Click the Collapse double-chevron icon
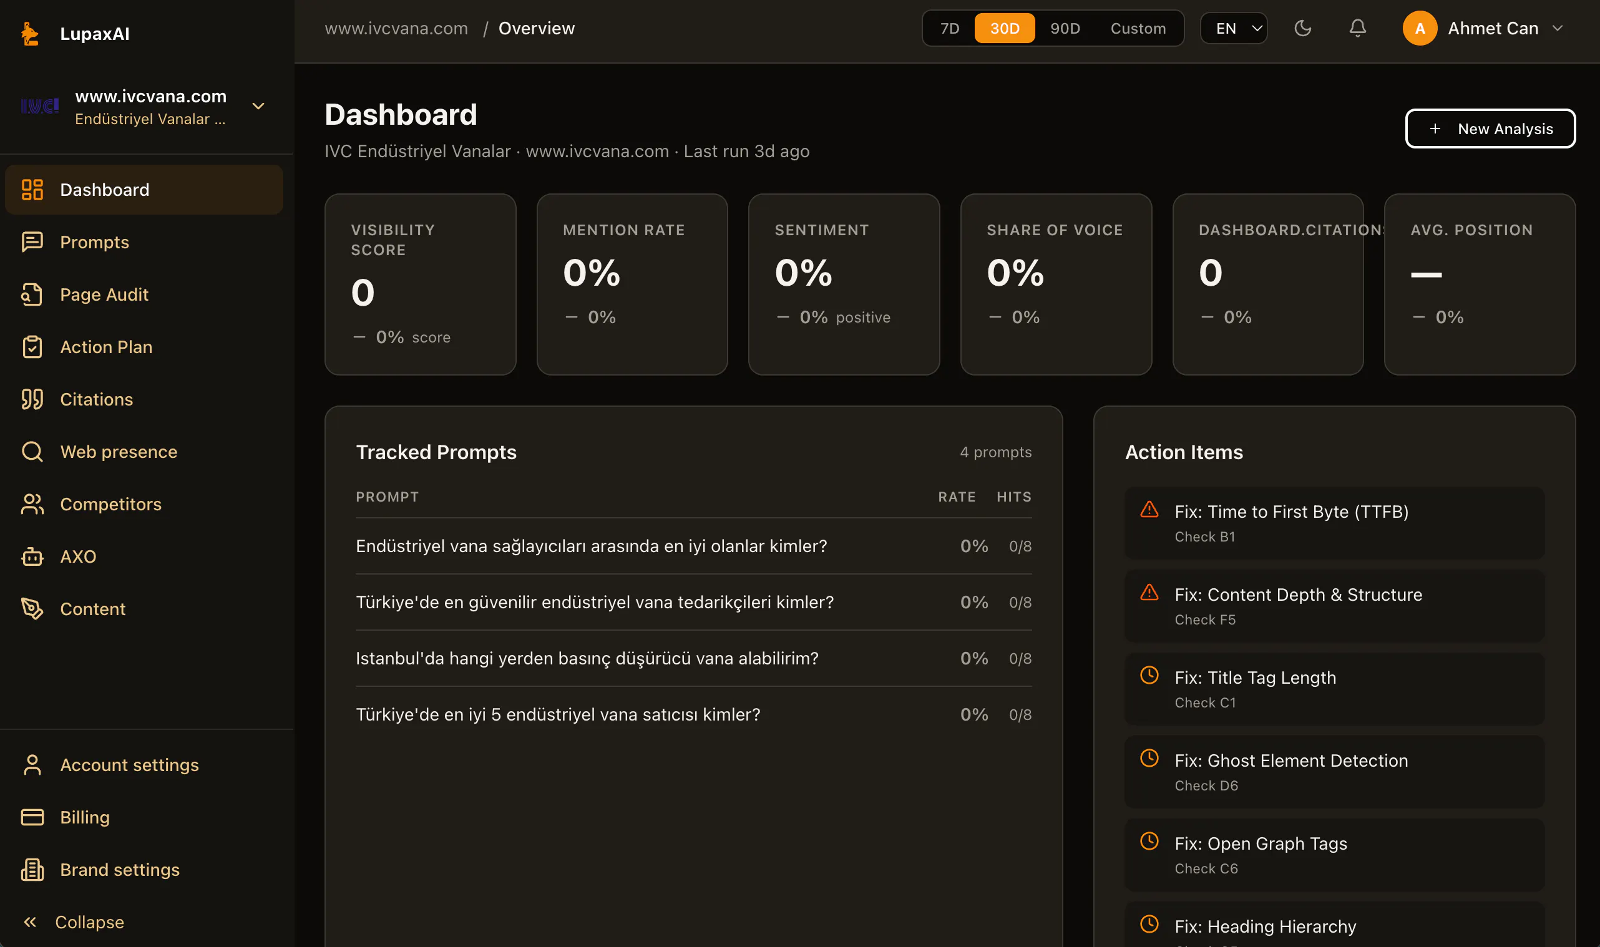This screenshot has height=947, width=1600. (30, 921)
